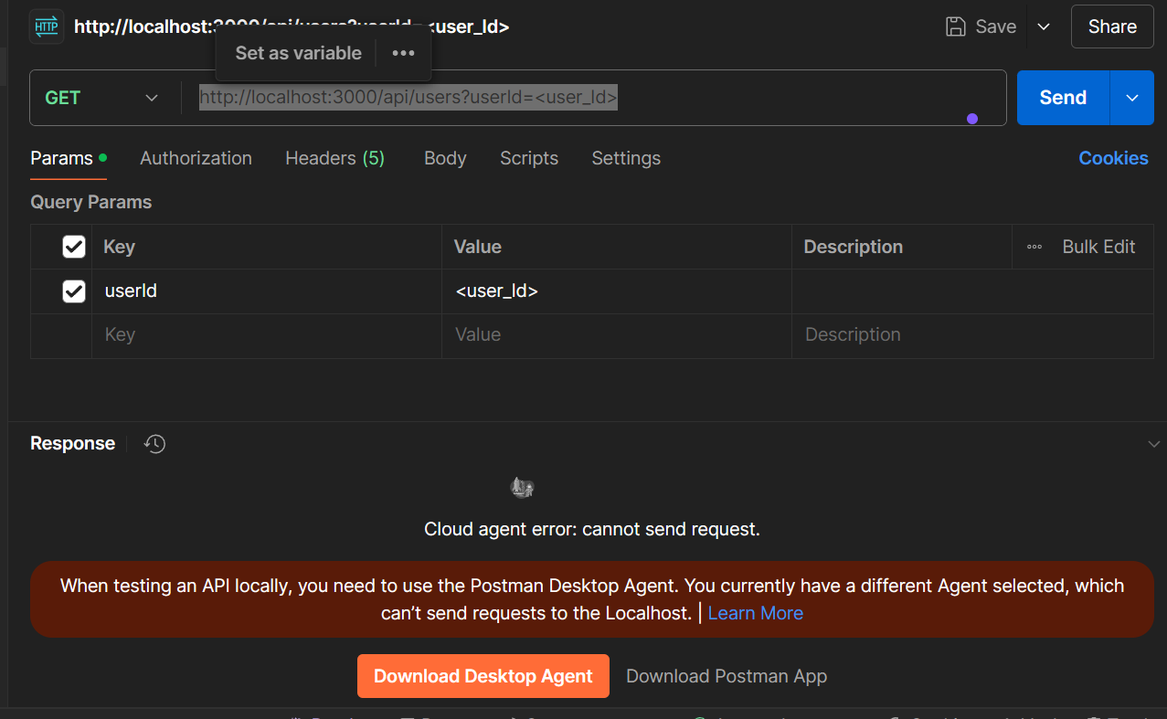Click the Response heading label

pos(73,444)
